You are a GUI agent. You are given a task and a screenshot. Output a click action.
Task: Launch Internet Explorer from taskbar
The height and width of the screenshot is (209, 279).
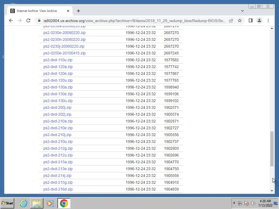(x=23, y=203)
